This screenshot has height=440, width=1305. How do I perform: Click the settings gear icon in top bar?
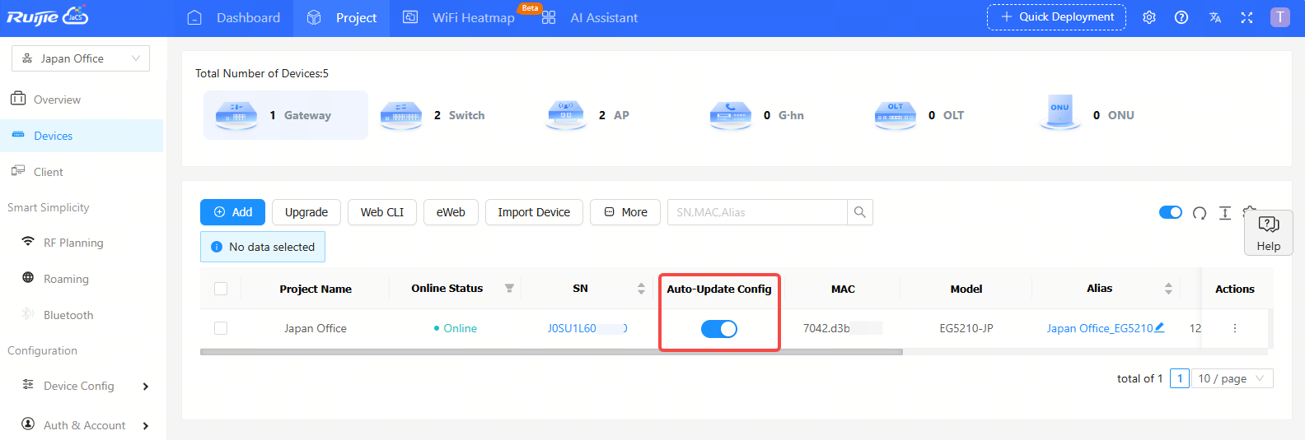1149,17
